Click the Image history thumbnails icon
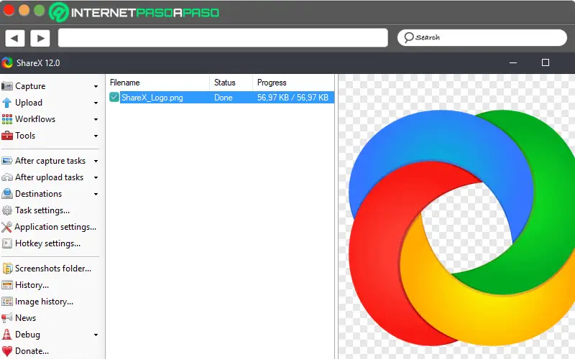 click(7, 302)
